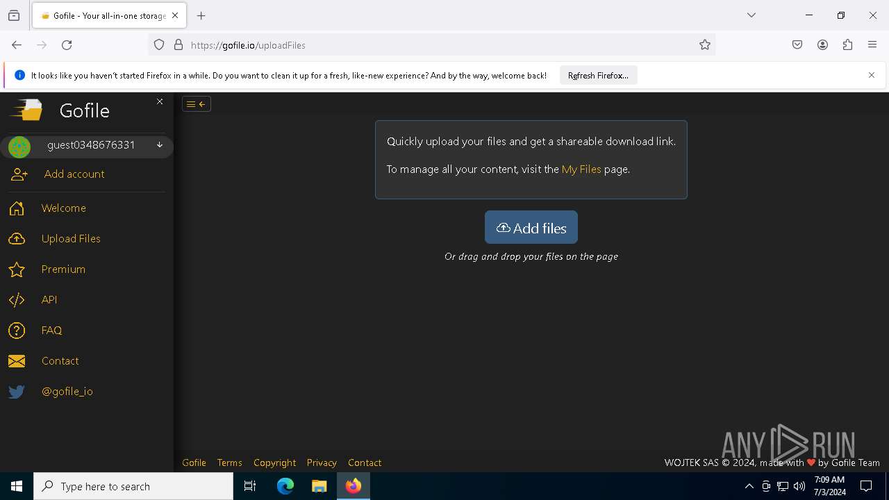Click the taskbar search box
Screen dimensions: 889x500
click(x=133, y=486)
